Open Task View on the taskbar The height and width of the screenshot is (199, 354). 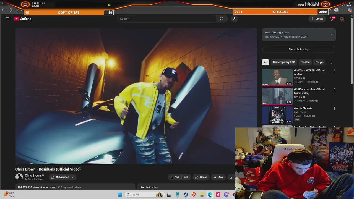tap(169, 195)
